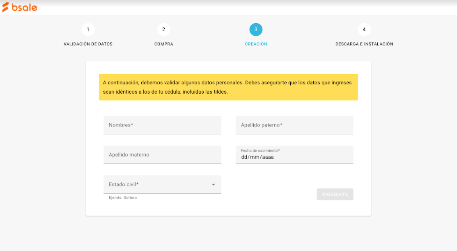Focus the Apellido paterno input field
This screenshot has width=457, height=251.
tap(294, 125)
